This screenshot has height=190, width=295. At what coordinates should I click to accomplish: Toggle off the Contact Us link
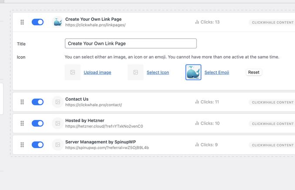coord(37,102)
